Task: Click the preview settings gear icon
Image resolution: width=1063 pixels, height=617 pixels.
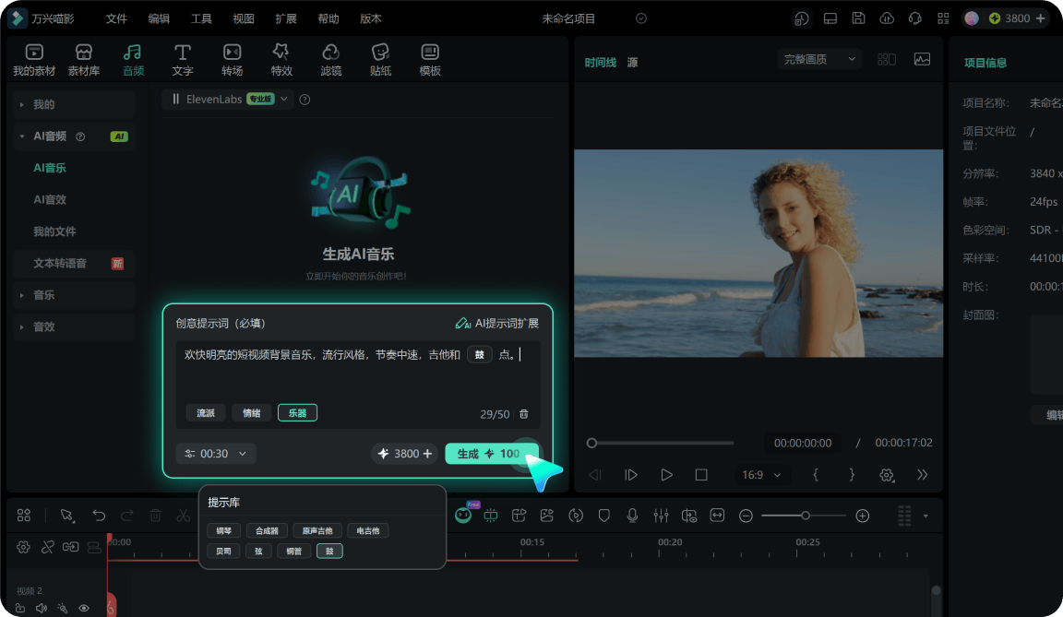Action: pos(887,475)
